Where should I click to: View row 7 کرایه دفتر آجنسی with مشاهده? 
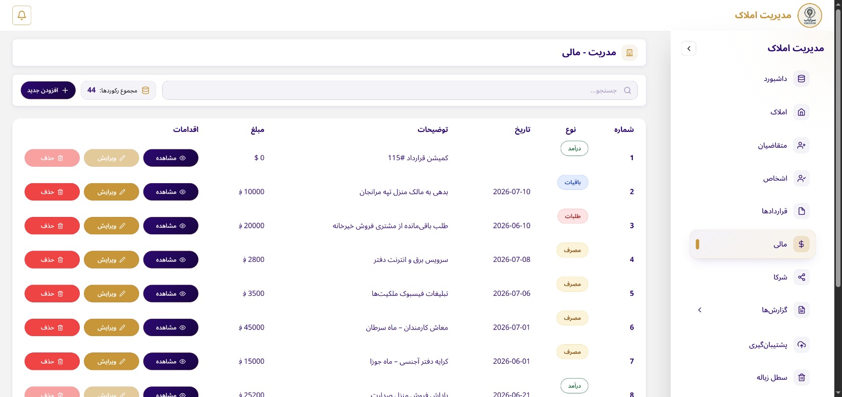click(x=171, y=361)
